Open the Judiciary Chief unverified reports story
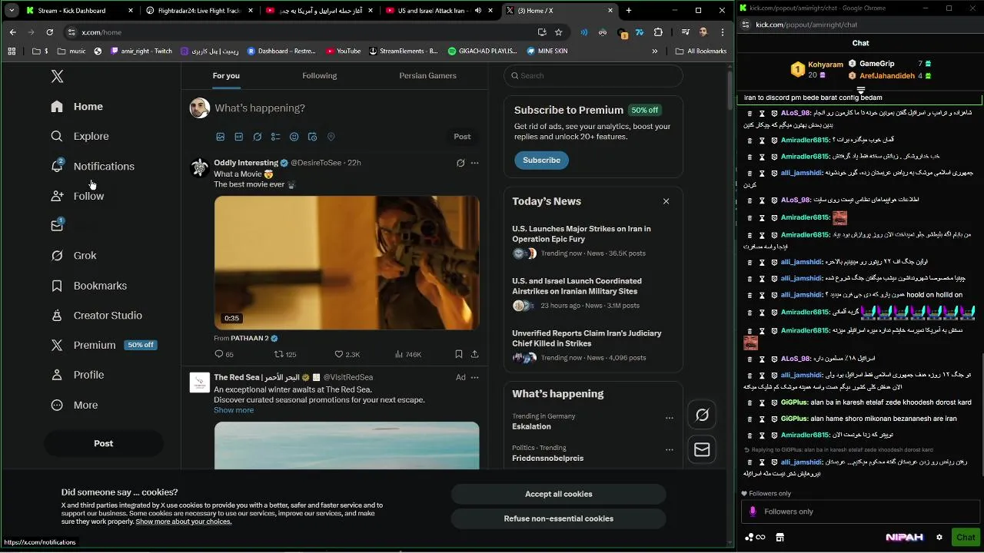The height and width of the screenshot is (553, 984). pyautogui.click(x=593, y=345)
